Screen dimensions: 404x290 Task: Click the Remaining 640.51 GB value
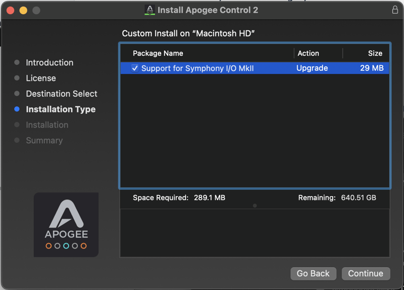tap(359, 197)
